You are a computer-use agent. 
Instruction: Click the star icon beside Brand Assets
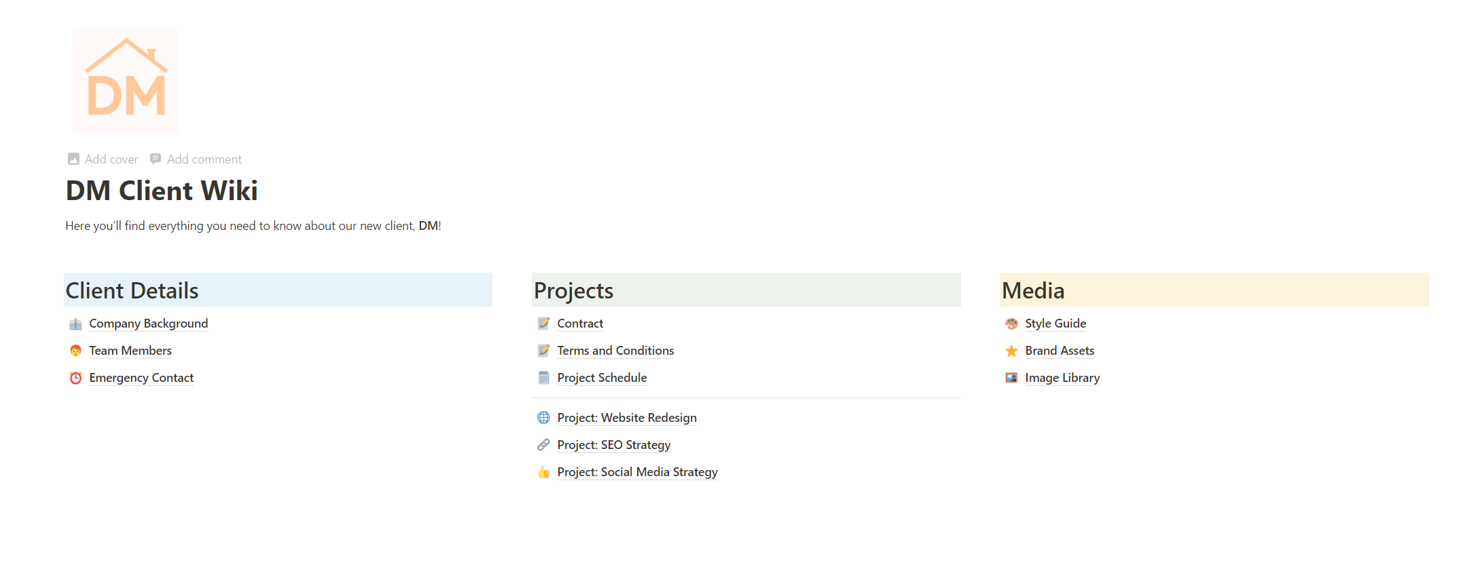pos(1011,351)
